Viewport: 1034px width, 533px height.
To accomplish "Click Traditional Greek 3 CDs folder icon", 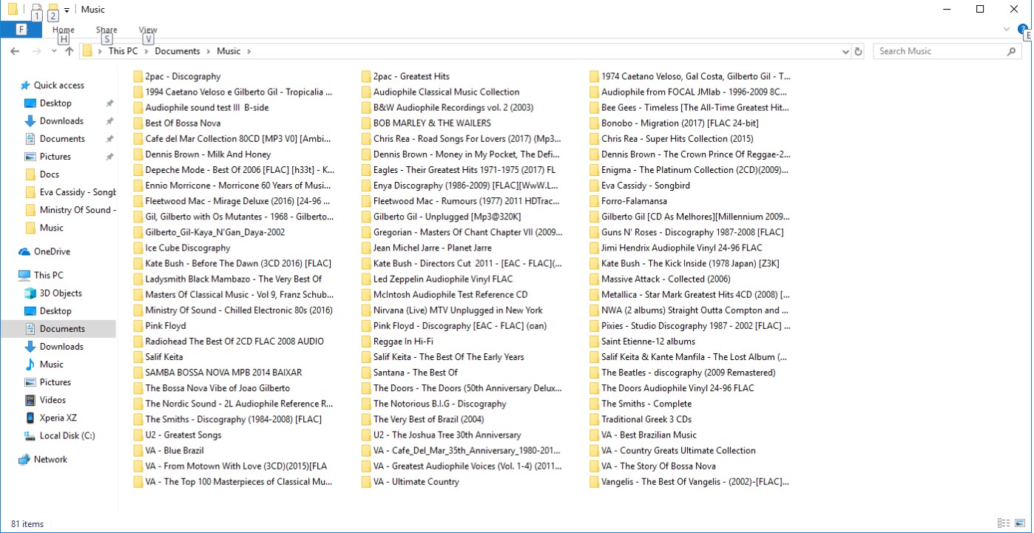I will [x=594, y=419].
